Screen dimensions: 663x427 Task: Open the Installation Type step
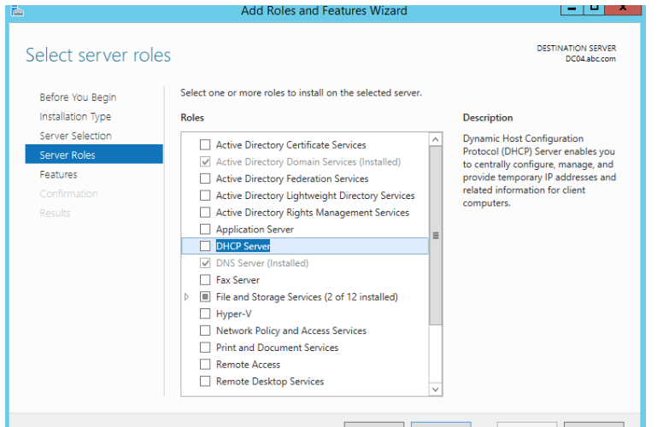tap(75, 117)
